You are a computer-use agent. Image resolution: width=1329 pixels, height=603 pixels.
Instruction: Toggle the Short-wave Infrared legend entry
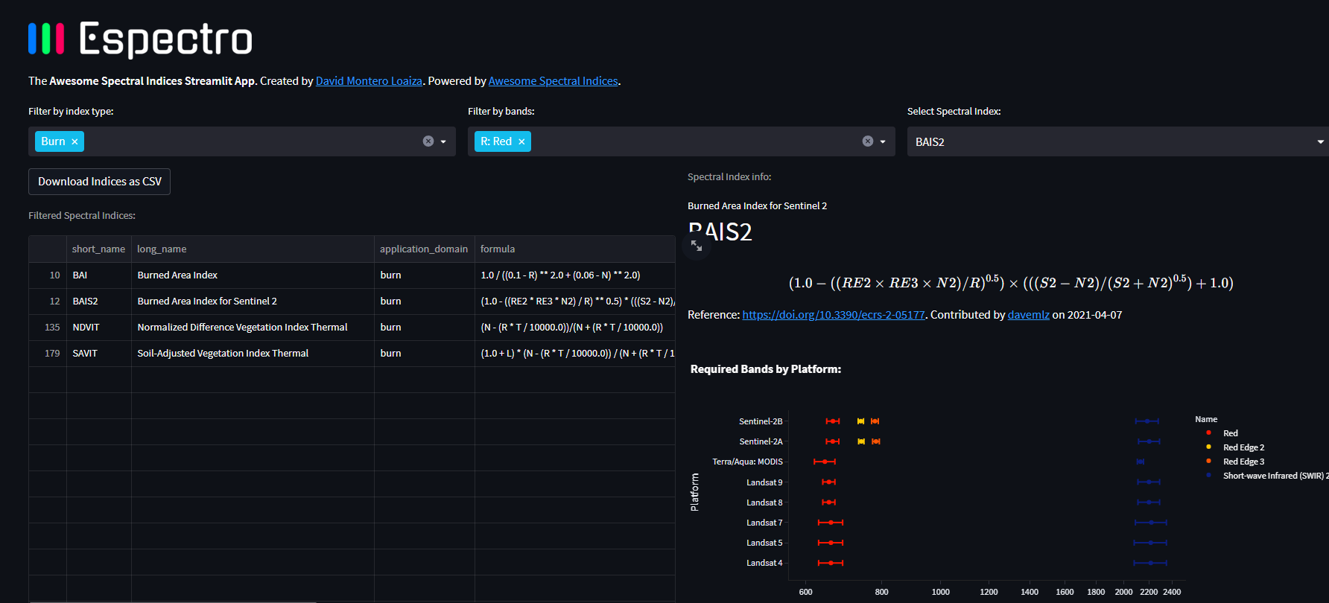point(1266,476)
